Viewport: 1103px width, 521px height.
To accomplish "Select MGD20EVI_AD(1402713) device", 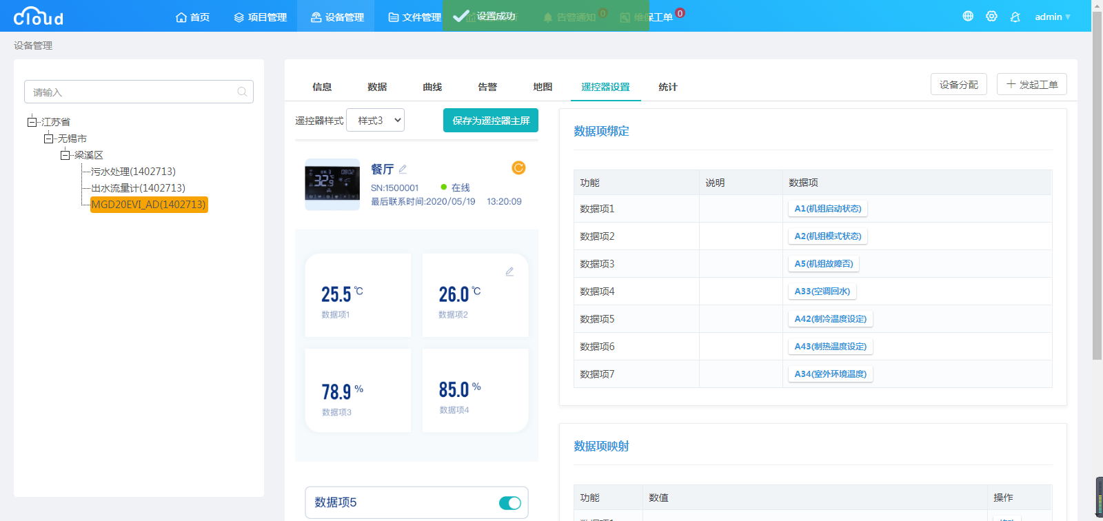I will (149, 205).
